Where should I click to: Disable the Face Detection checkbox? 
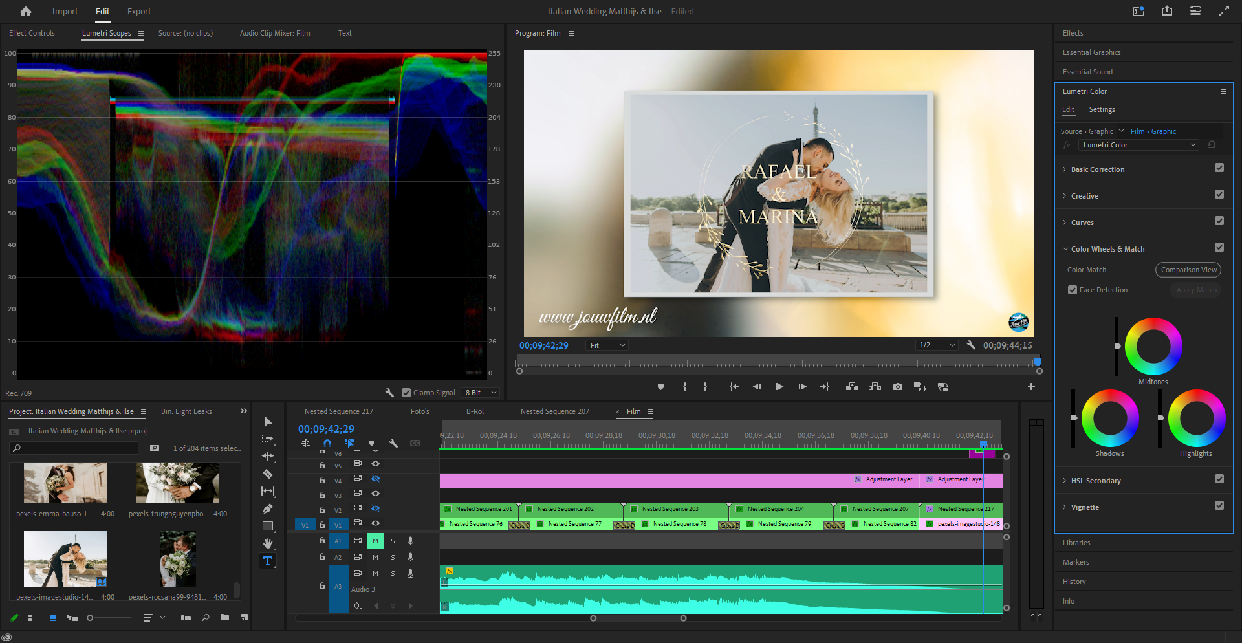point(1073,290)
